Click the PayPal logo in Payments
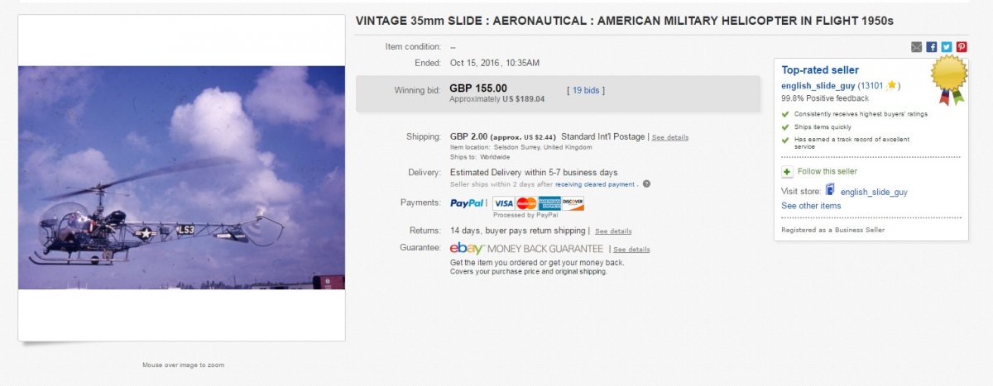This screenshot has width=993, height=386. pyautogui.click(x=468, y=203)
